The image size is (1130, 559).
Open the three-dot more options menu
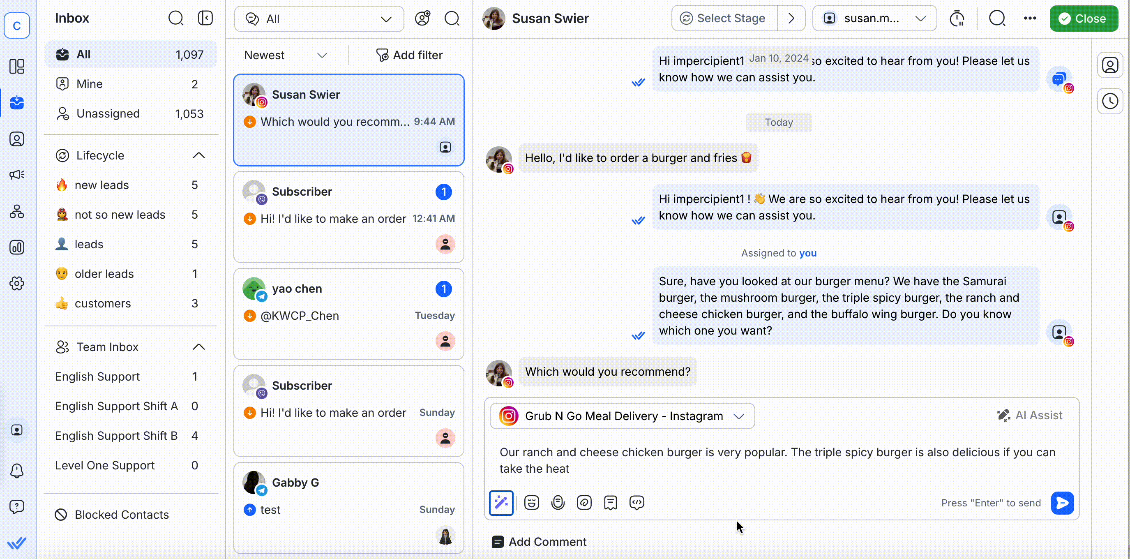pos(1030,18)
